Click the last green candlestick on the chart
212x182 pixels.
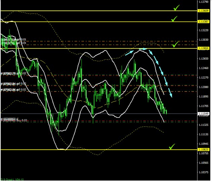click(x=166, y=111)
